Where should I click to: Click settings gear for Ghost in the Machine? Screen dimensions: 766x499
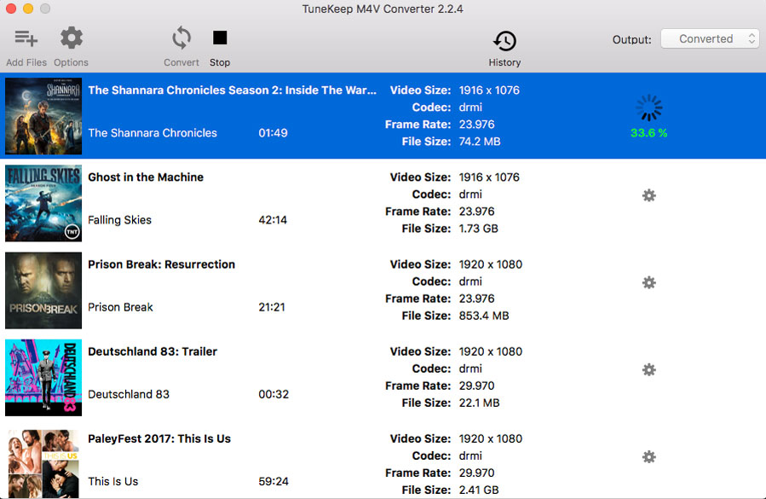tap(648, 195)
